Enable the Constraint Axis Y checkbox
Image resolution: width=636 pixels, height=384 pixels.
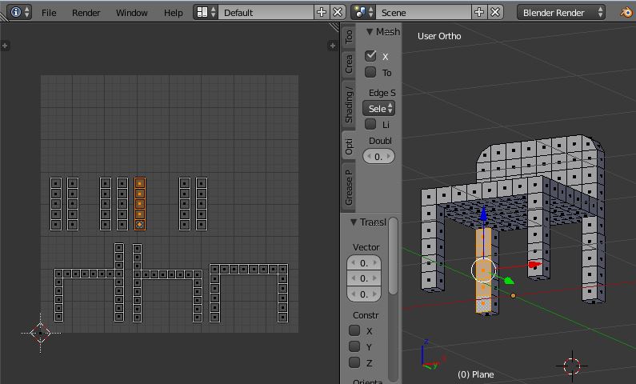click(354, 346)
